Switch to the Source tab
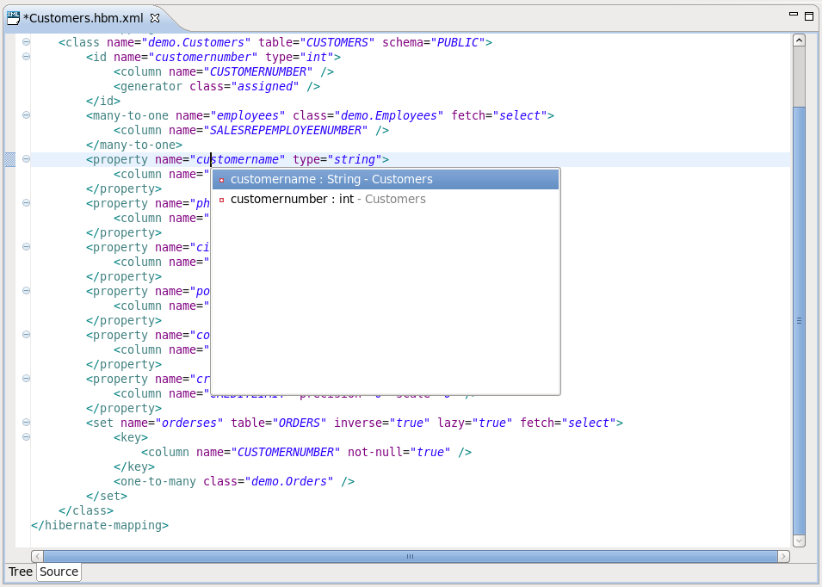The height and width of the screenshot is (587, 822). [59, 572]
